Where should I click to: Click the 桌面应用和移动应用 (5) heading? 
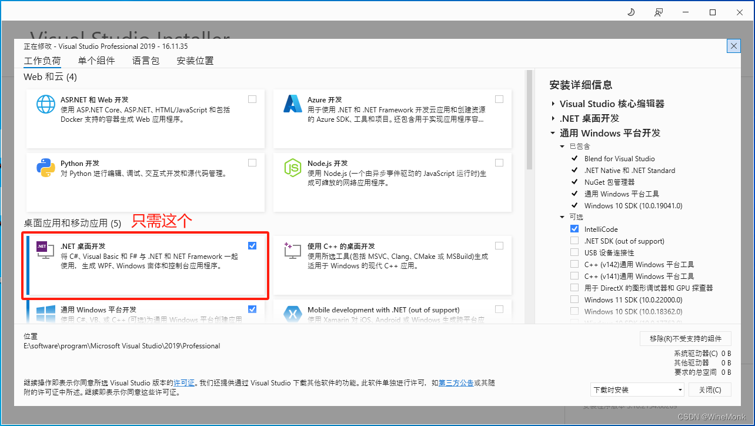(72, 223)
